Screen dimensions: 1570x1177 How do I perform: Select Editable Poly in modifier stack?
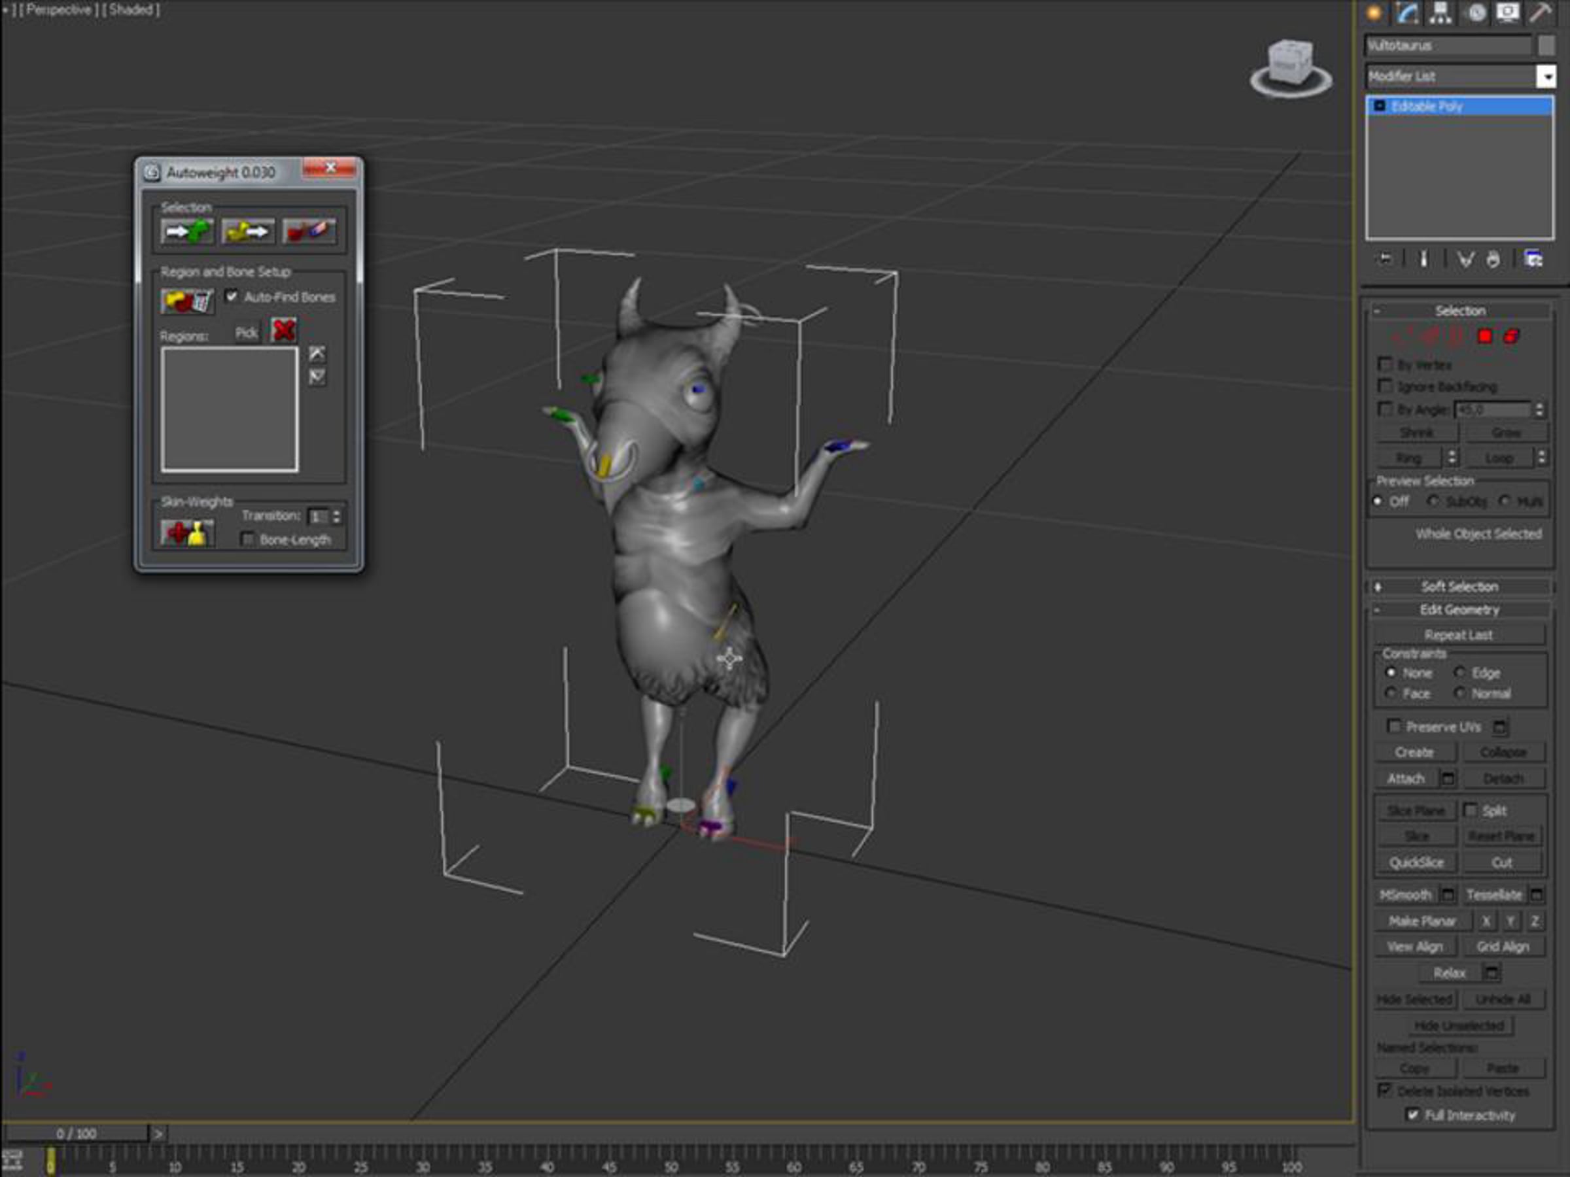(x=1427, y=107)
